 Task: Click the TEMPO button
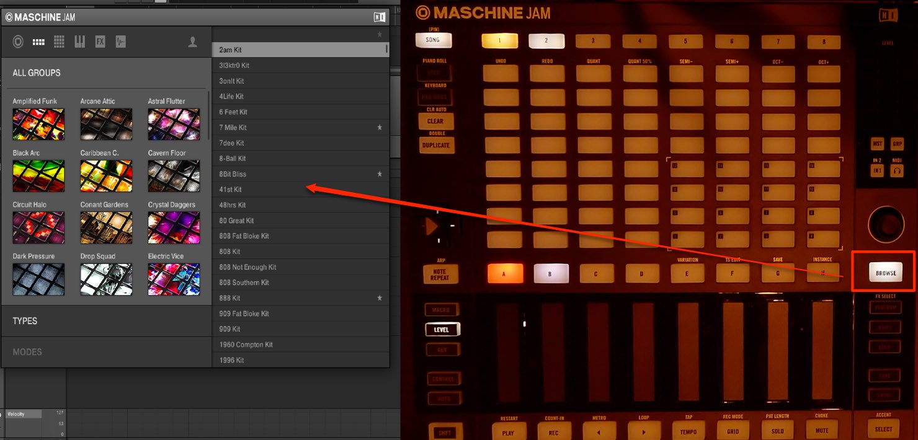click(x=688, y=431)
